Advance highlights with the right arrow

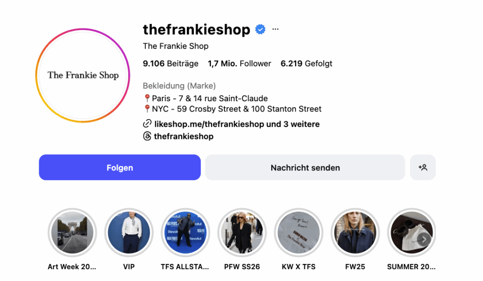[424, 239]
